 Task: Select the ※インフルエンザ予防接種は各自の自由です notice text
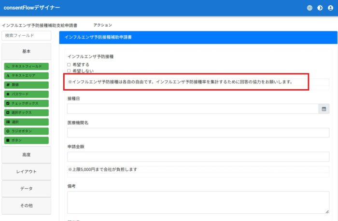click(180, 82)
